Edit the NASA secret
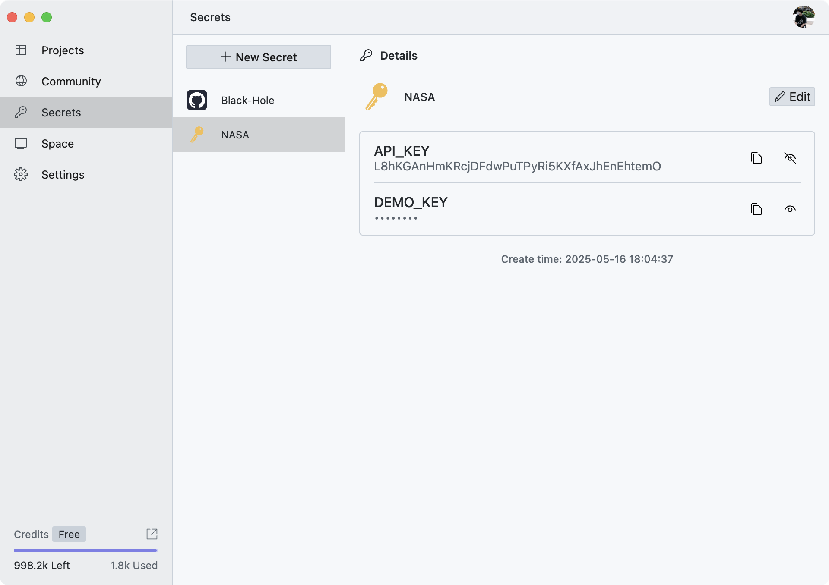 pos(792,97)
